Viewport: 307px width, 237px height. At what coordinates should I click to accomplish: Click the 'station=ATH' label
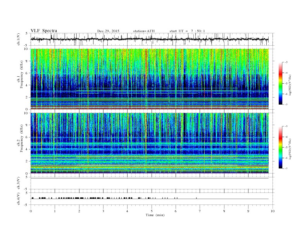pos(144,31)
